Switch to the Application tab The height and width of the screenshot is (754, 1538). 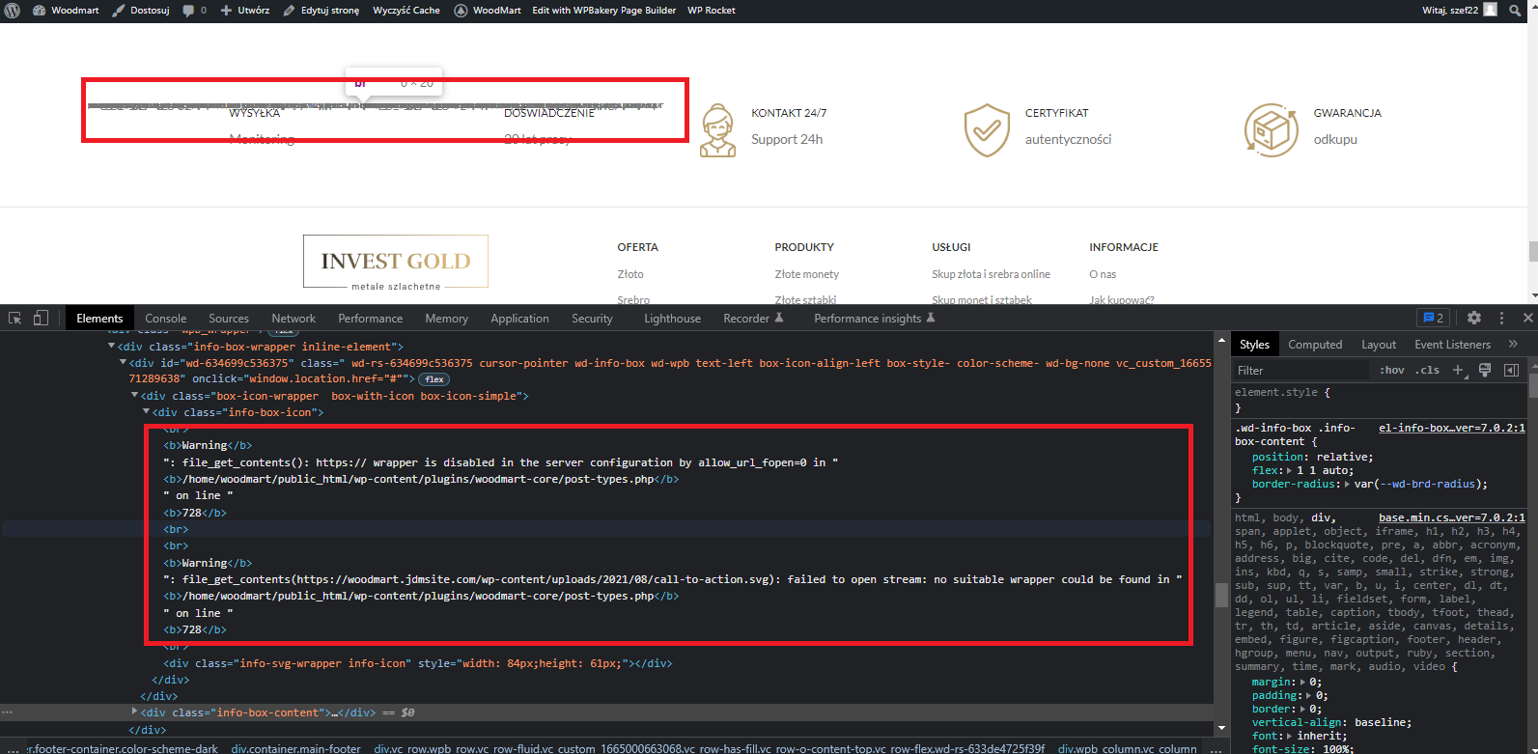pos(519,319)
